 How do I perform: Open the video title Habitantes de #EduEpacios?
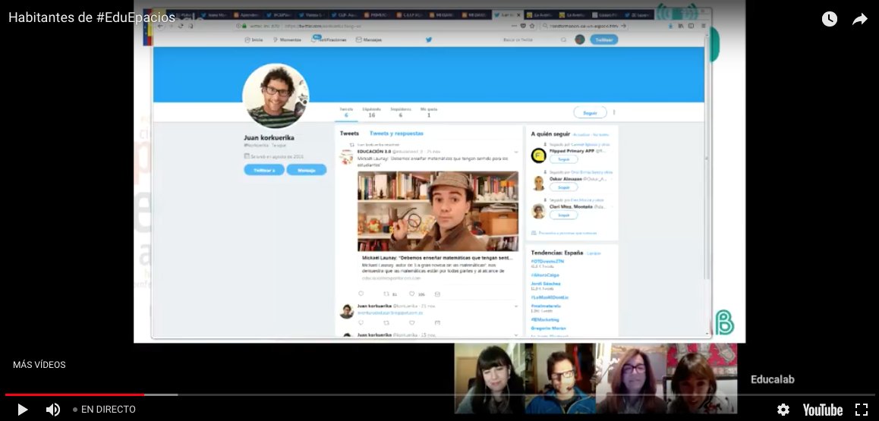tap(91, 17)
